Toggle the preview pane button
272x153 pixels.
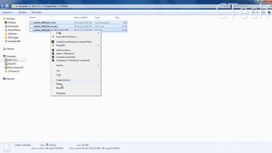coord(263,12)
